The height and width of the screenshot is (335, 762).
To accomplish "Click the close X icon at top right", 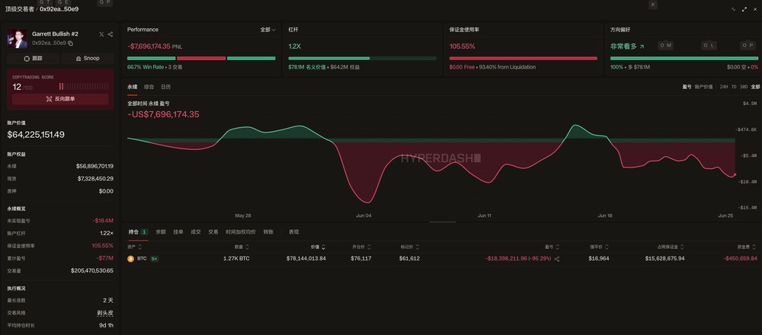I will 754,9.
